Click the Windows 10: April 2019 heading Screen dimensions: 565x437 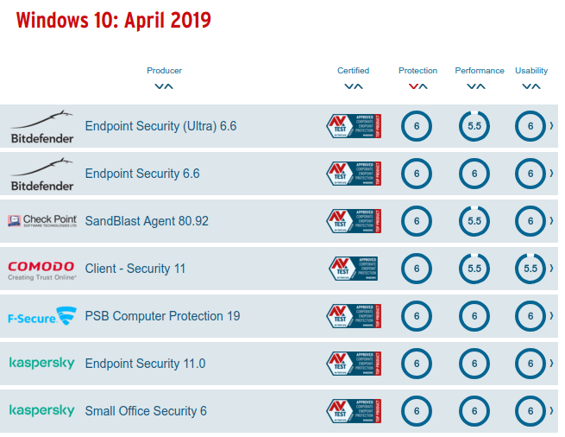point(114,21)
